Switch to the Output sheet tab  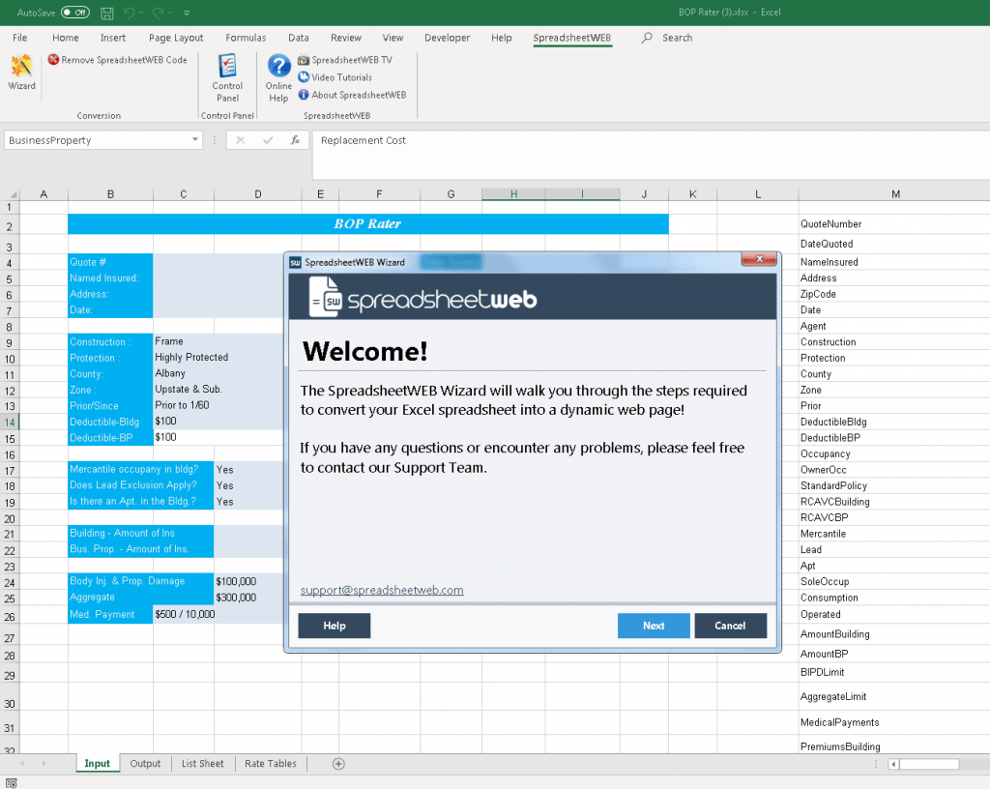145,764
